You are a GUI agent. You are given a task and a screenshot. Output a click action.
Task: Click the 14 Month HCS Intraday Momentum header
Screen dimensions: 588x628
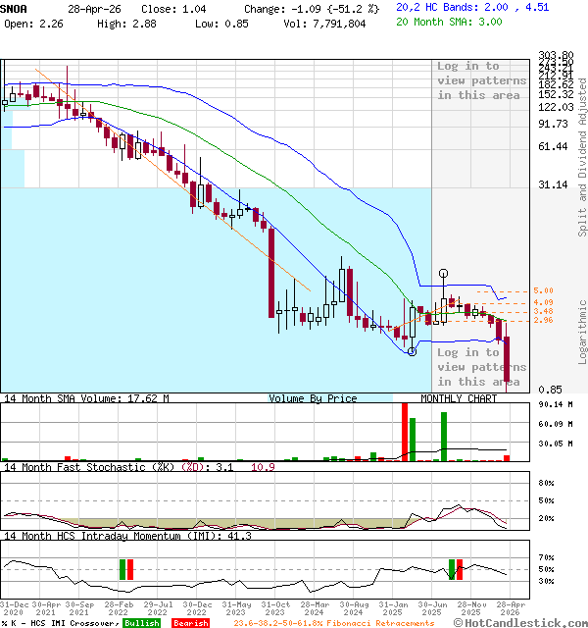[113, 536]
